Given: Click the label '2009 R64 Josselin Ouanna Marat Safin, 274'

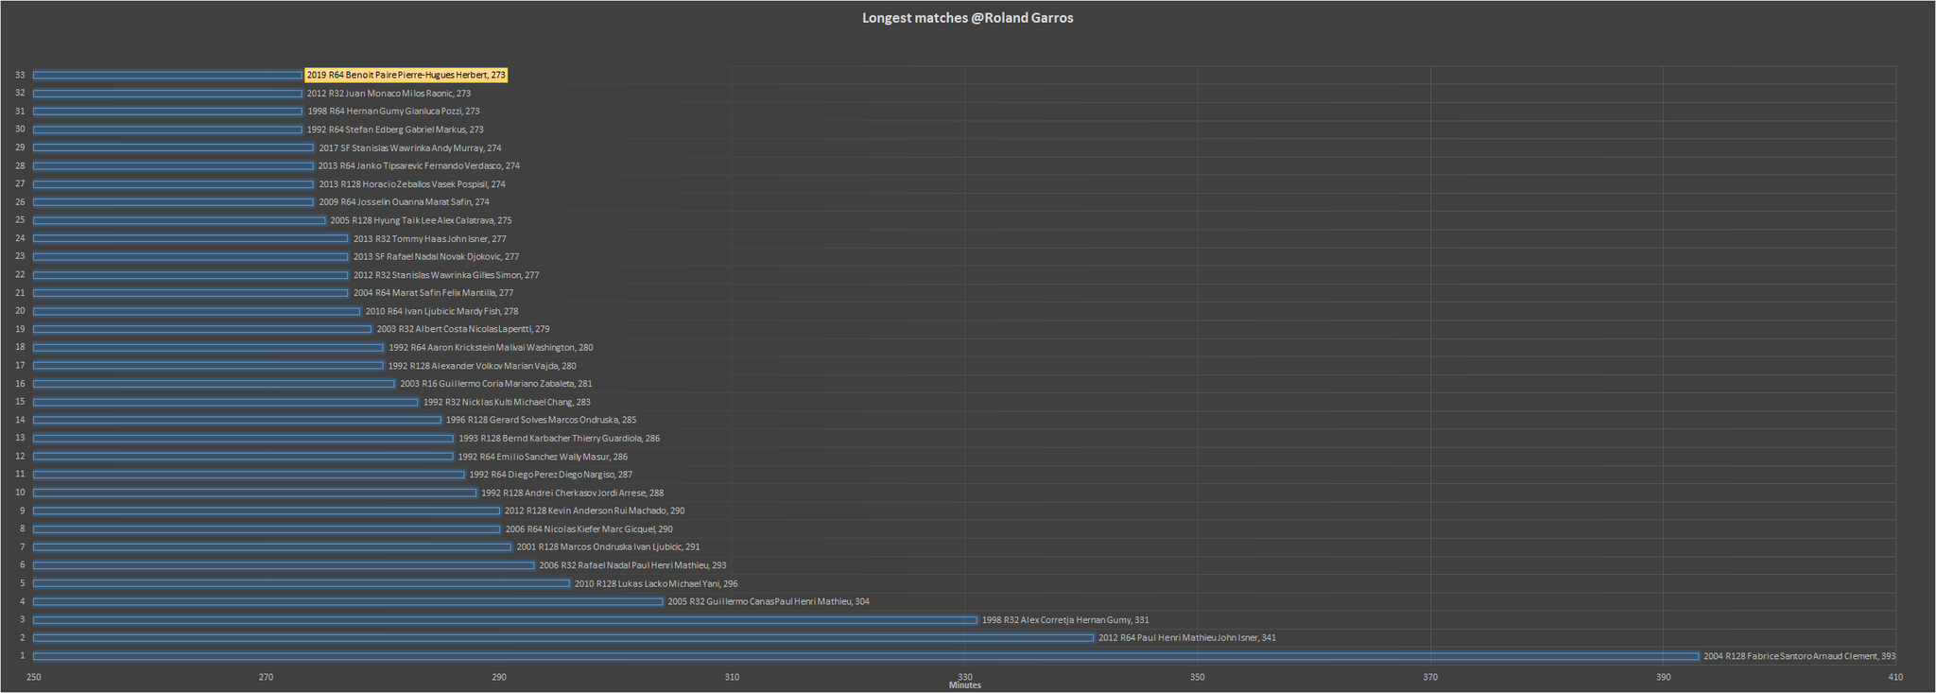Looking at the screenshot, I should click(404, 202).
